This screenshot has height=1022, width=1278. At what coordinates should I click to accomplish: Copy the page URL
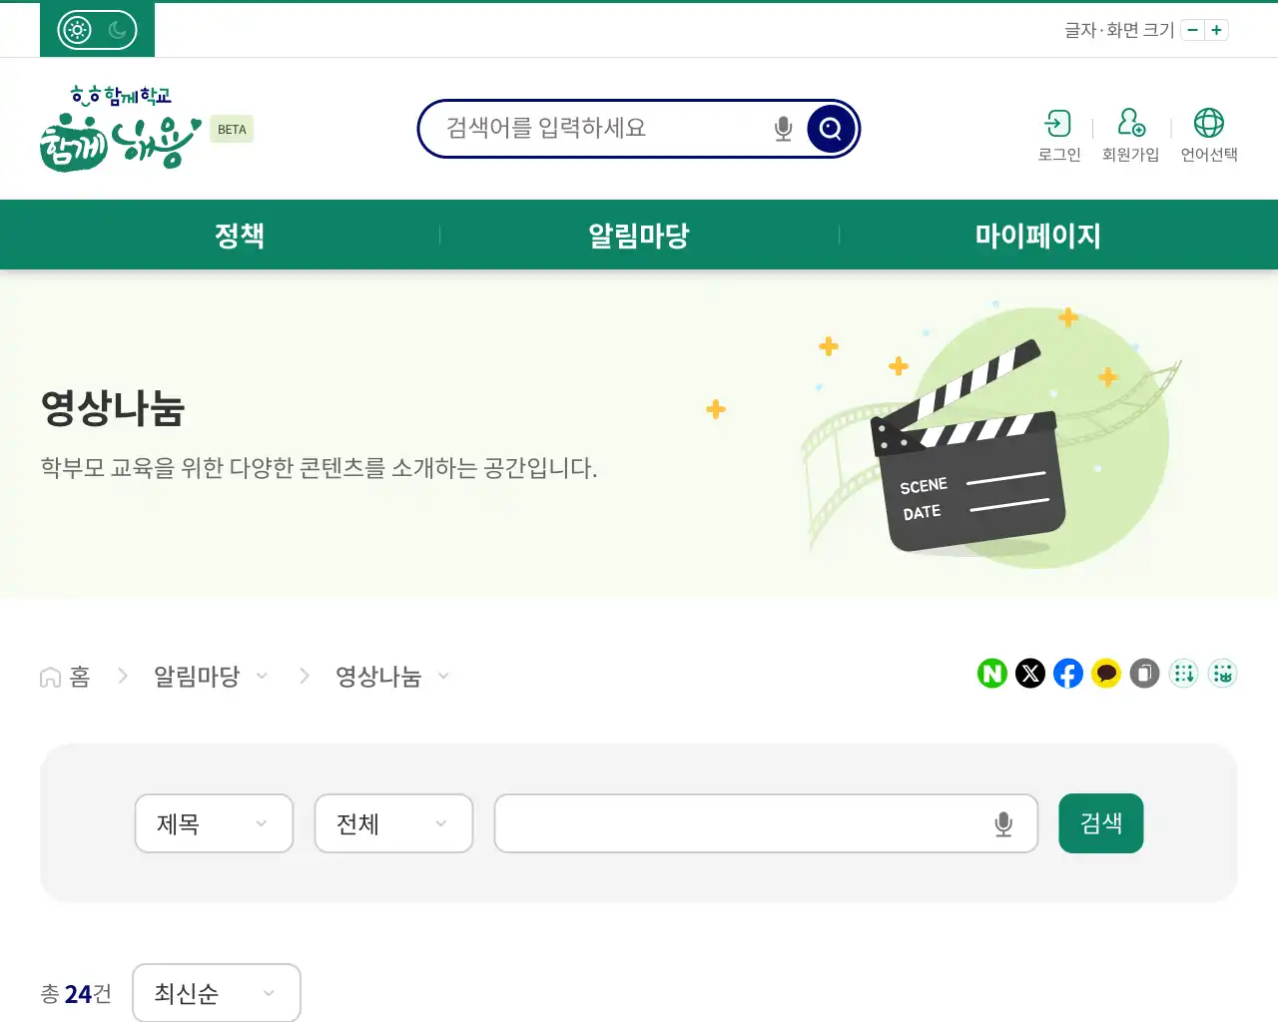point(1143,674)
